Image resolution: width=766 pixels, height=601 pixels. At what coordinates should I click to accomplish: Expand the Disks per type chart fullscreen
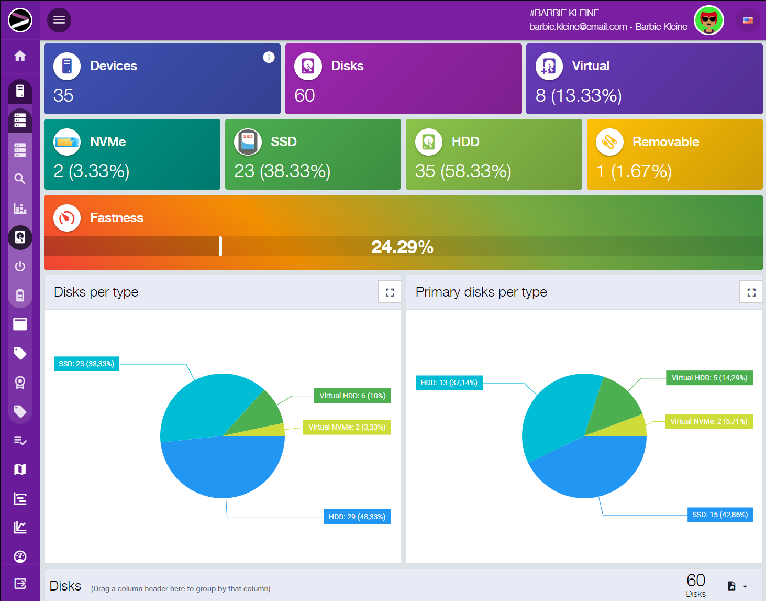point(390,292)
